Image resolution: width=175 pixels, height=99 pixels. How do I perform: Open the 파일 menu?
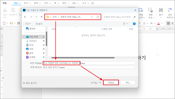click(5, 3)
